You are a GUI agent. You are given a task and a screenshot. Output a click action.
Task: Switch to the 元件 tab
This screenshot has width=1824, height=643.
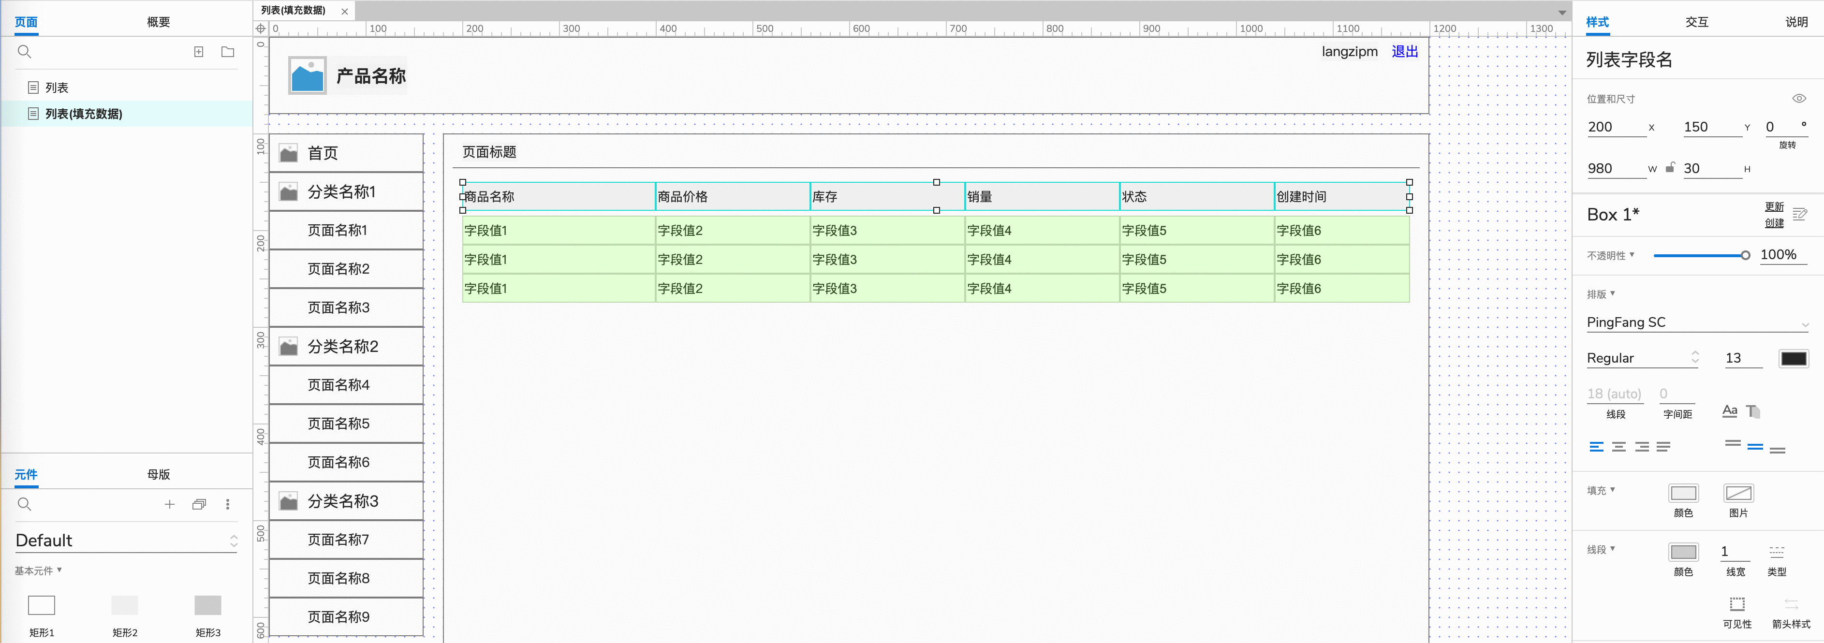(26, 474)
